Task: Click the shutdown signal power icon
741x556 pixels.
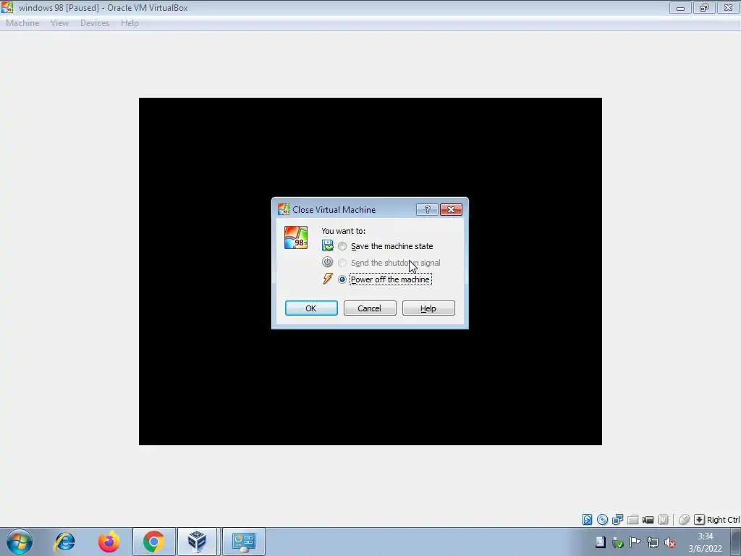Action: (328, 262)
